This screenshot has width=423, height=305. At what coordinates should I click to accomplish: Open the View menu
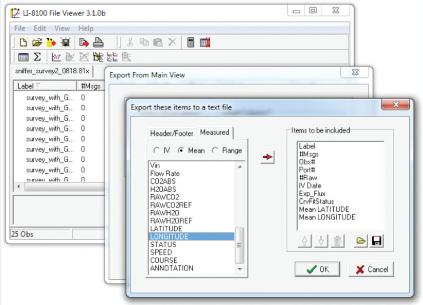point(62,28)
